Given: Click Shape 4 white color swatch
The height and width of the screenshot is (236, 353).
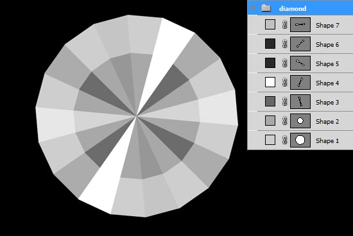Looking at the screenshot, I should [270, 82].
